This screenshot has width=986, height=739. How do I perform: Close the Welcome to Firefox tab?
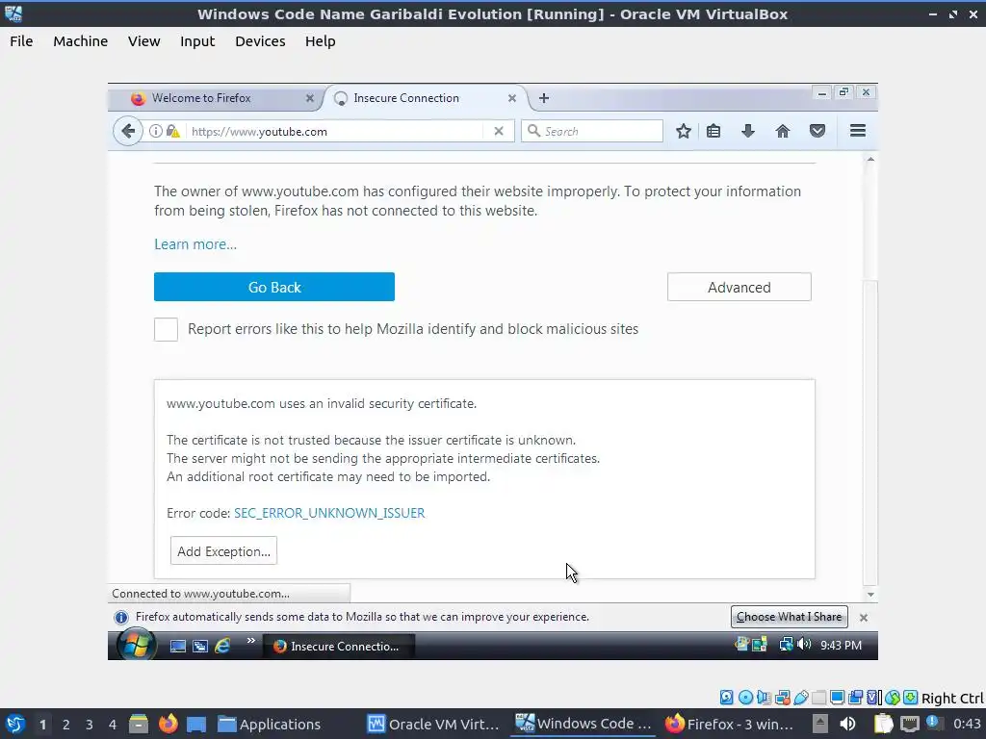309,98
